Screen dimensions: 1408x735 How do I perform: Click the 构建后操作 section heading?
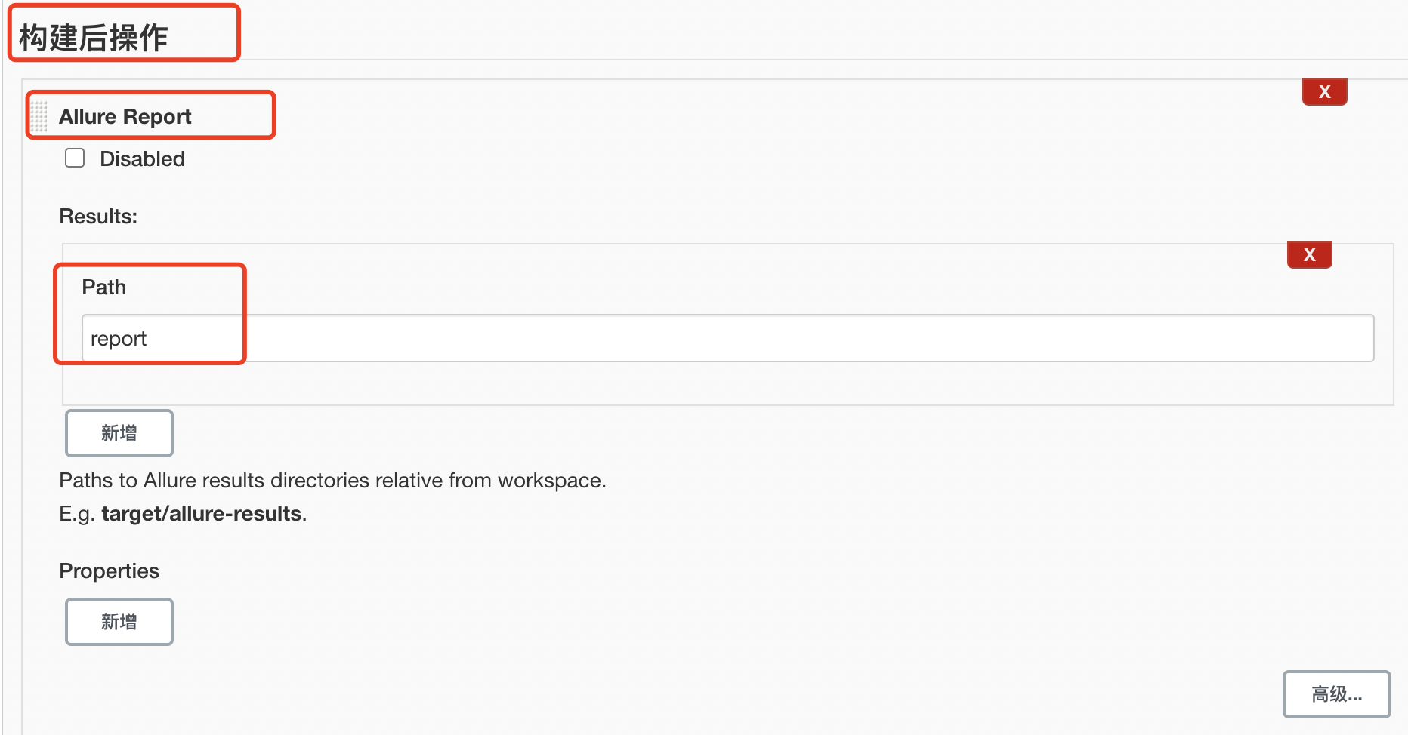(93, 38)
